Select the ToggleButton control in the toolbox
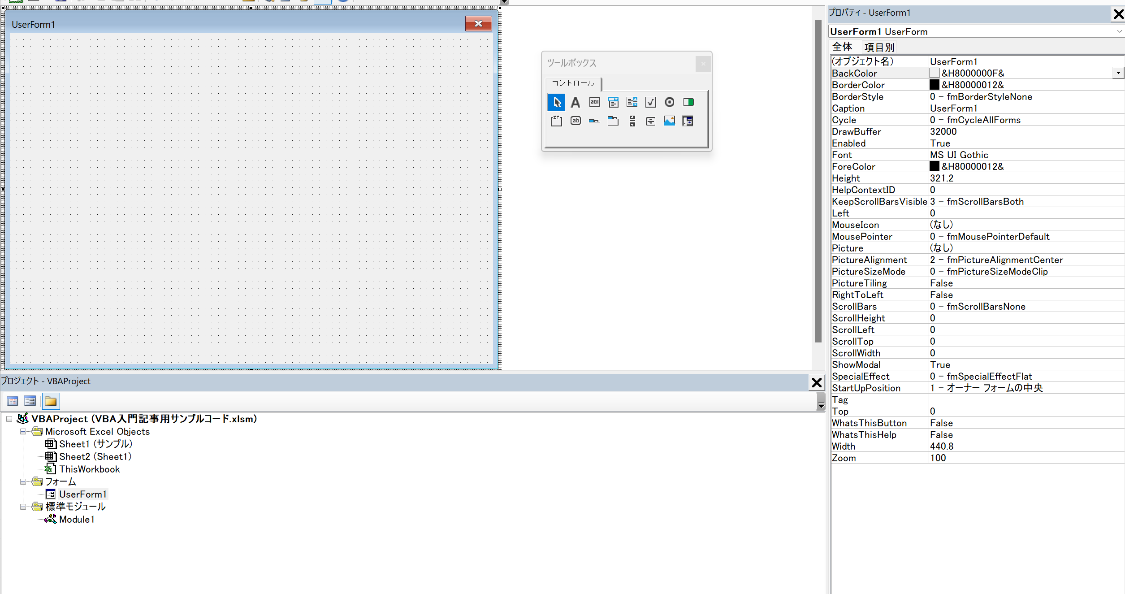The width and height of the screenshot is (1125, 594). [688, 102]
